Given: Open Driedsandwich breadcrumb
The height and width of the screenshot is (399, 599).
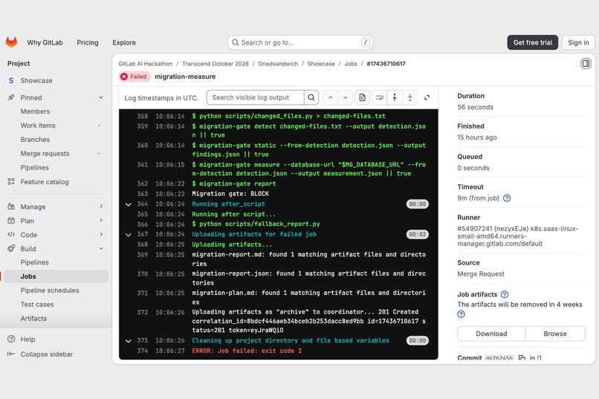Looking at the screenshot, I should tap(278, 64).
